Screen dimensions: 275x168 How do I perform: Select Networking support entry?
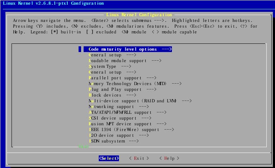point(119,107)
